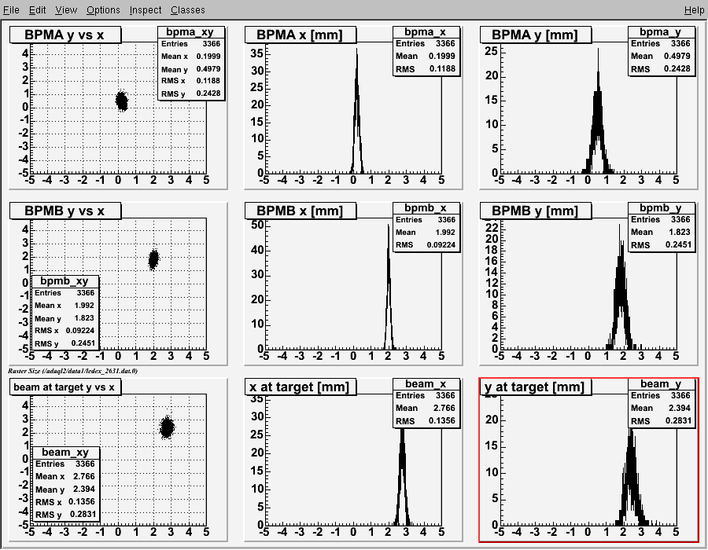Screen dimensions: 708x550
Task: Click the x at target histogram peak
Action: point(402,478)
